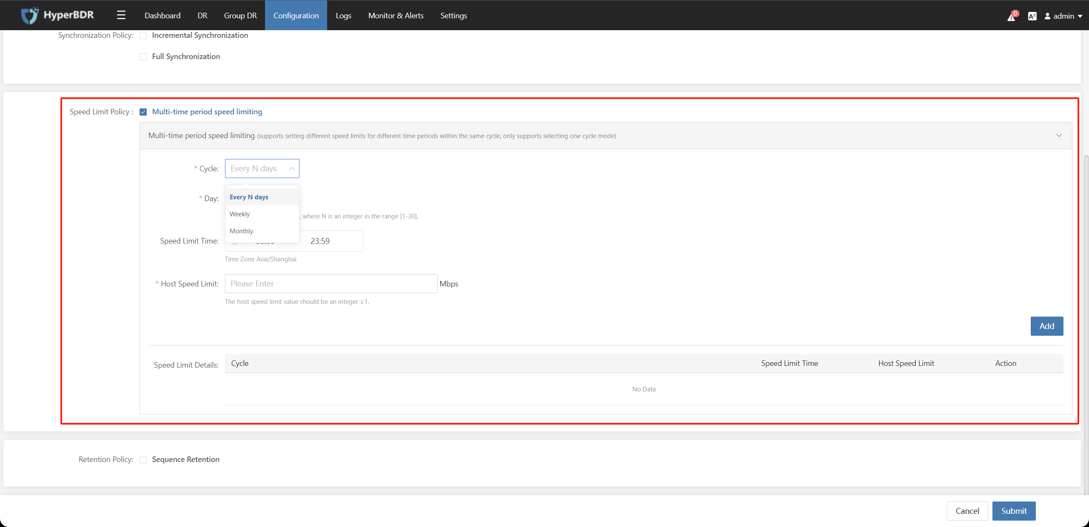Open the Group DR tab
Screen dimensions: 1089x527
[x=240, y=15]
